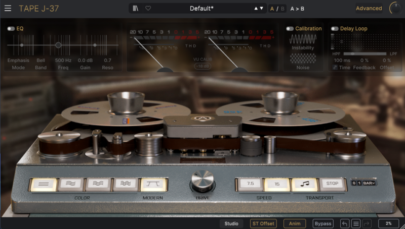Click the Bypass button
The image size is (405, 229).
(x=322, y=223)
